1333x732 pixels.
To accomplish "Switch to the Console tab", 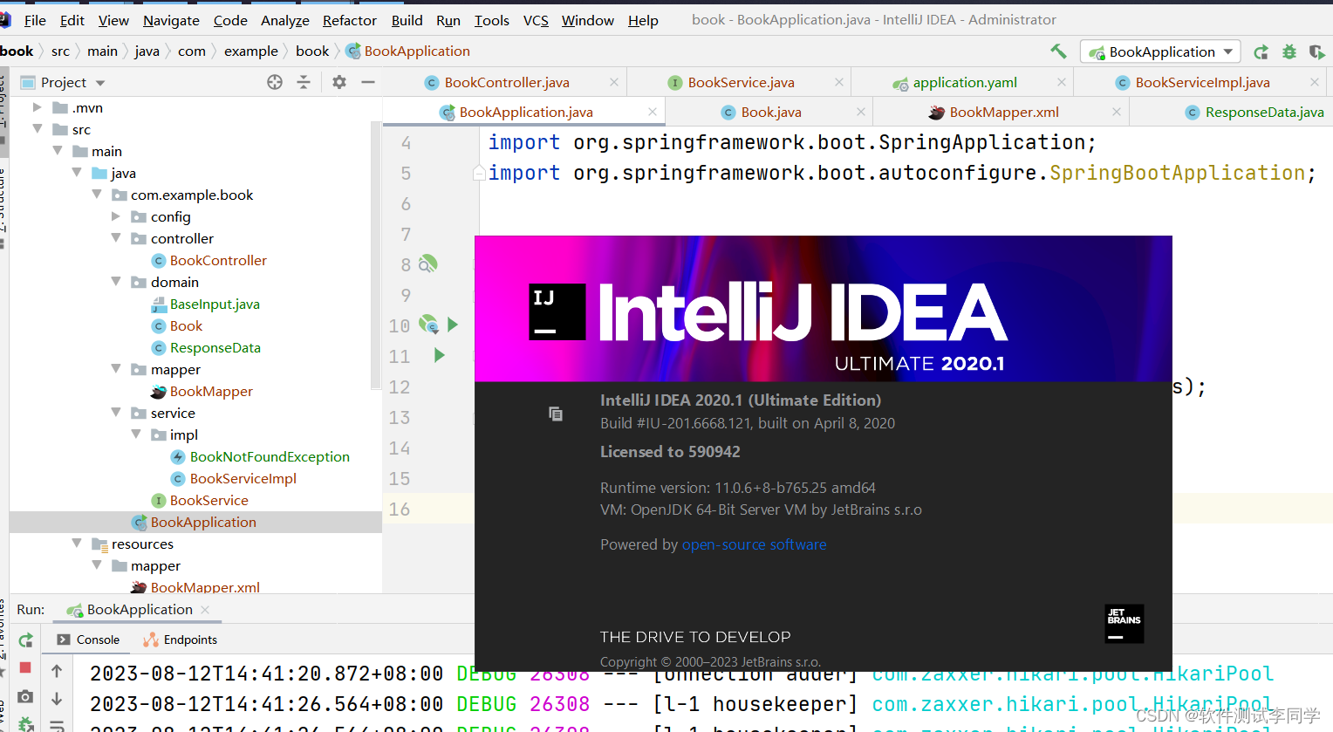I will click(88, 640).
